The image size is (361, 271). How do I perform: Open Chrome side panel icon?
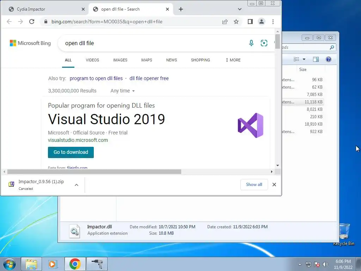tap(250, 22)
